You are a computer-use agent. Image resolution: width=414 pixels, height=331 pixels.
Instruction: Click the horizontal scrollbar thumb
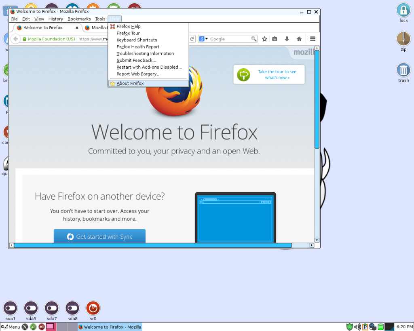click(x=152, y=245)
